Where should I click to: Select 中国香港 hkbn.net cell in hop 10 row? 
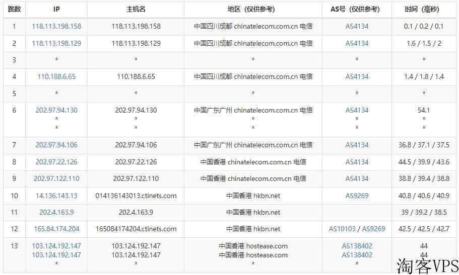[x=253, y=196]
